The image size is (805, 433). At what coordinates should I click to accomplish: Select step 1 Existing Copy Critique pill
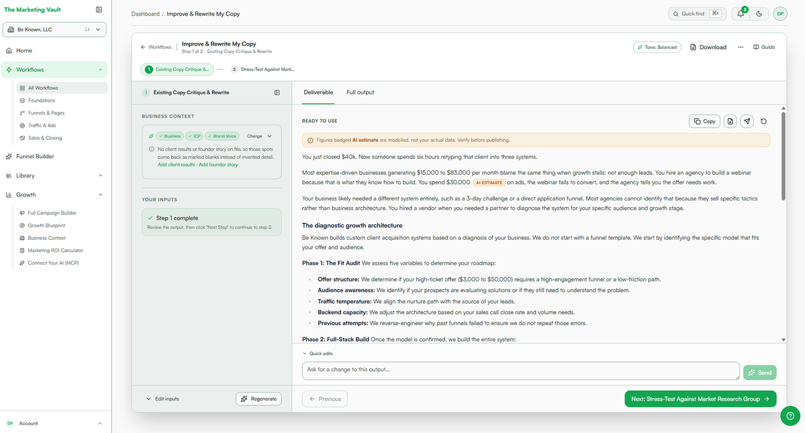point(178,69)
